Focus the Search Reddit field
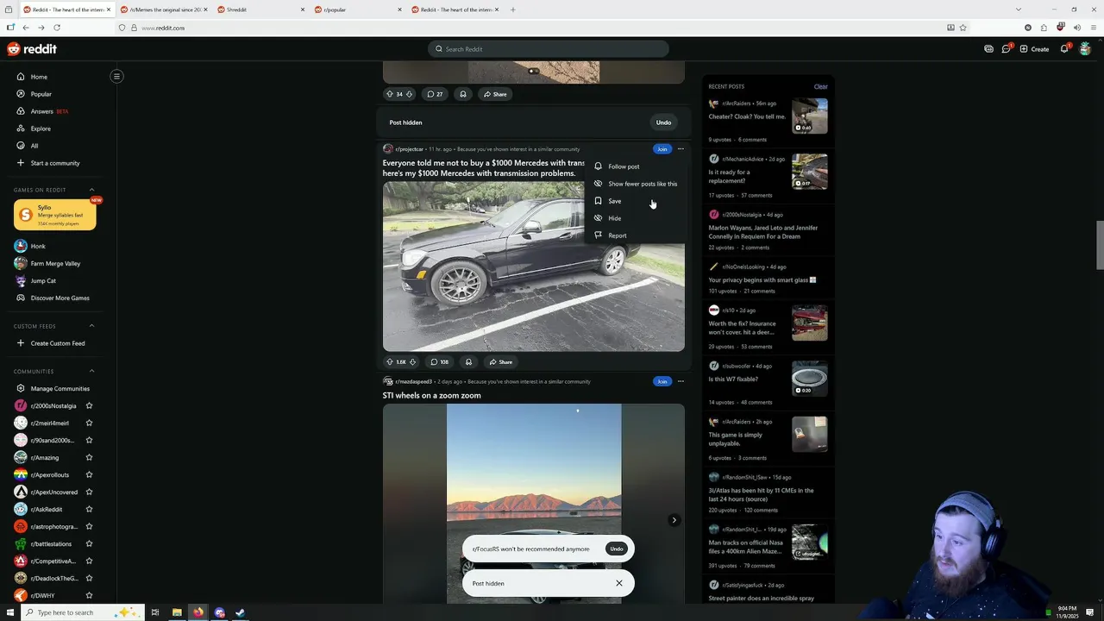The image size is (1104, 621). tap(549, 49)
